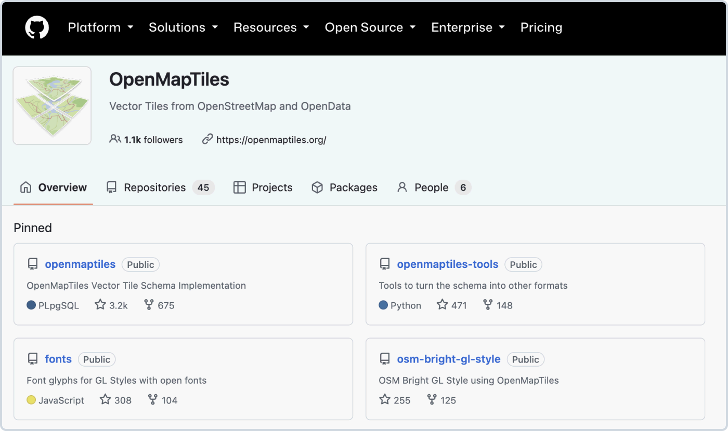Click 'OpenMapTiles Vector Tile Schema Implementation' description
728x431 pixels.
(136, 286)
